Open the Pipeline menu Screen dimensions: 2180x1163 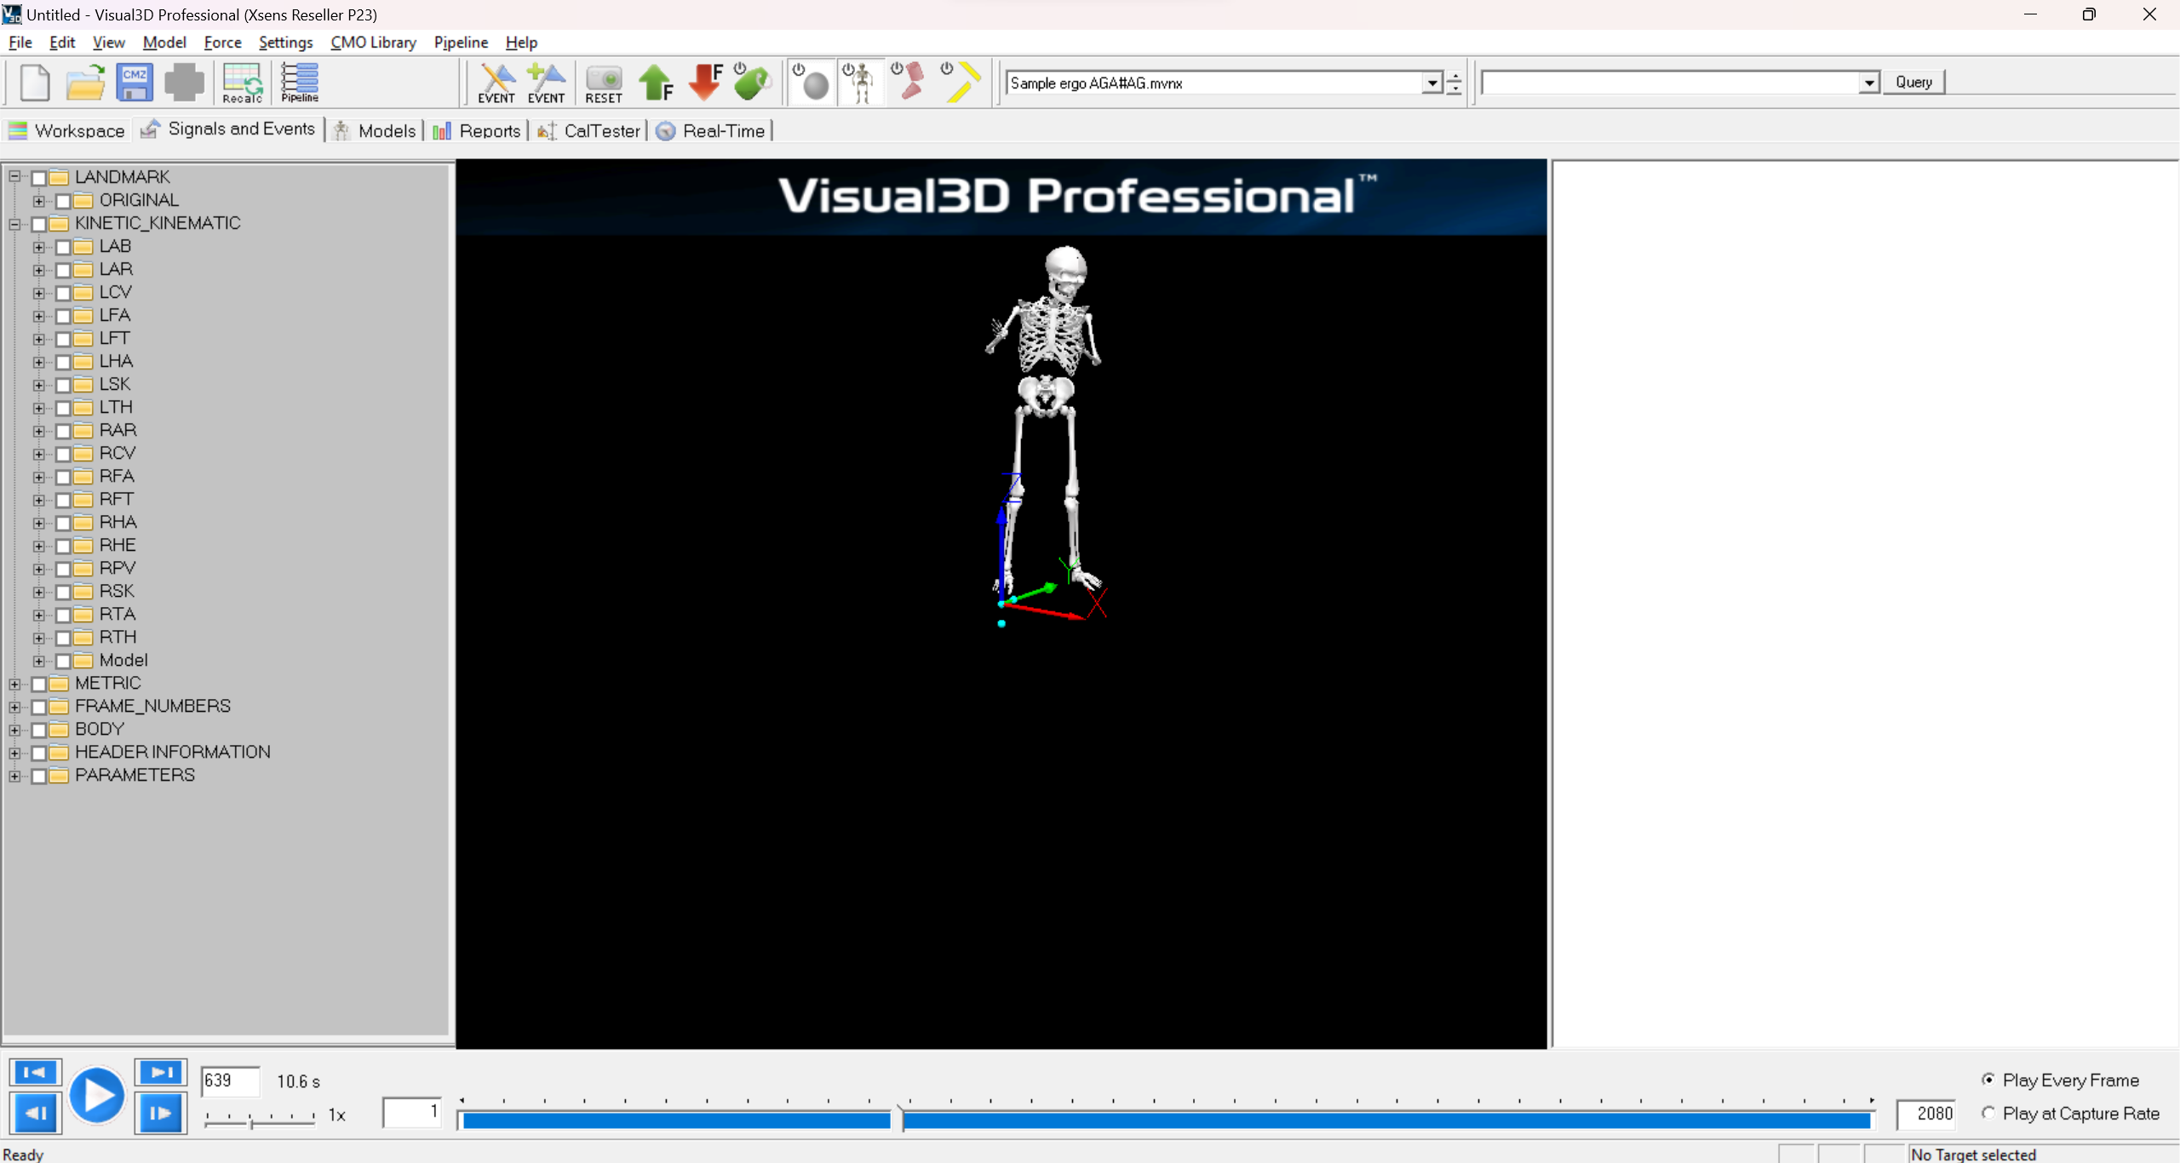point(460,42)
